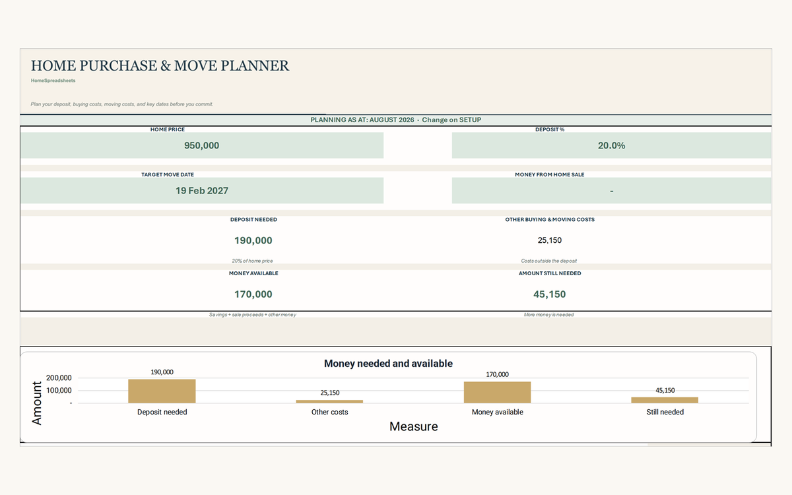792x495 pixels.
Task: Click the Deposit needed category label in chart
Action: 162,412
